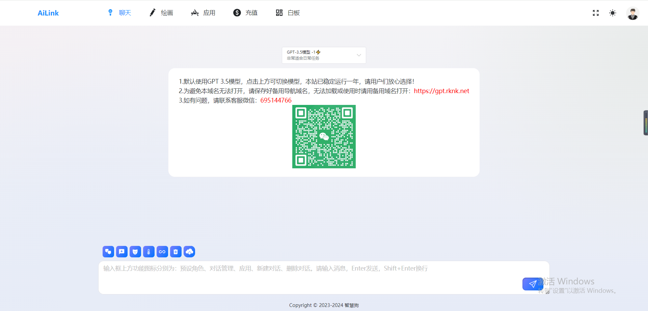
Task: Open the GPT-3.5 model dropdown
Action: pyautogui.click(x=324, y=55)
